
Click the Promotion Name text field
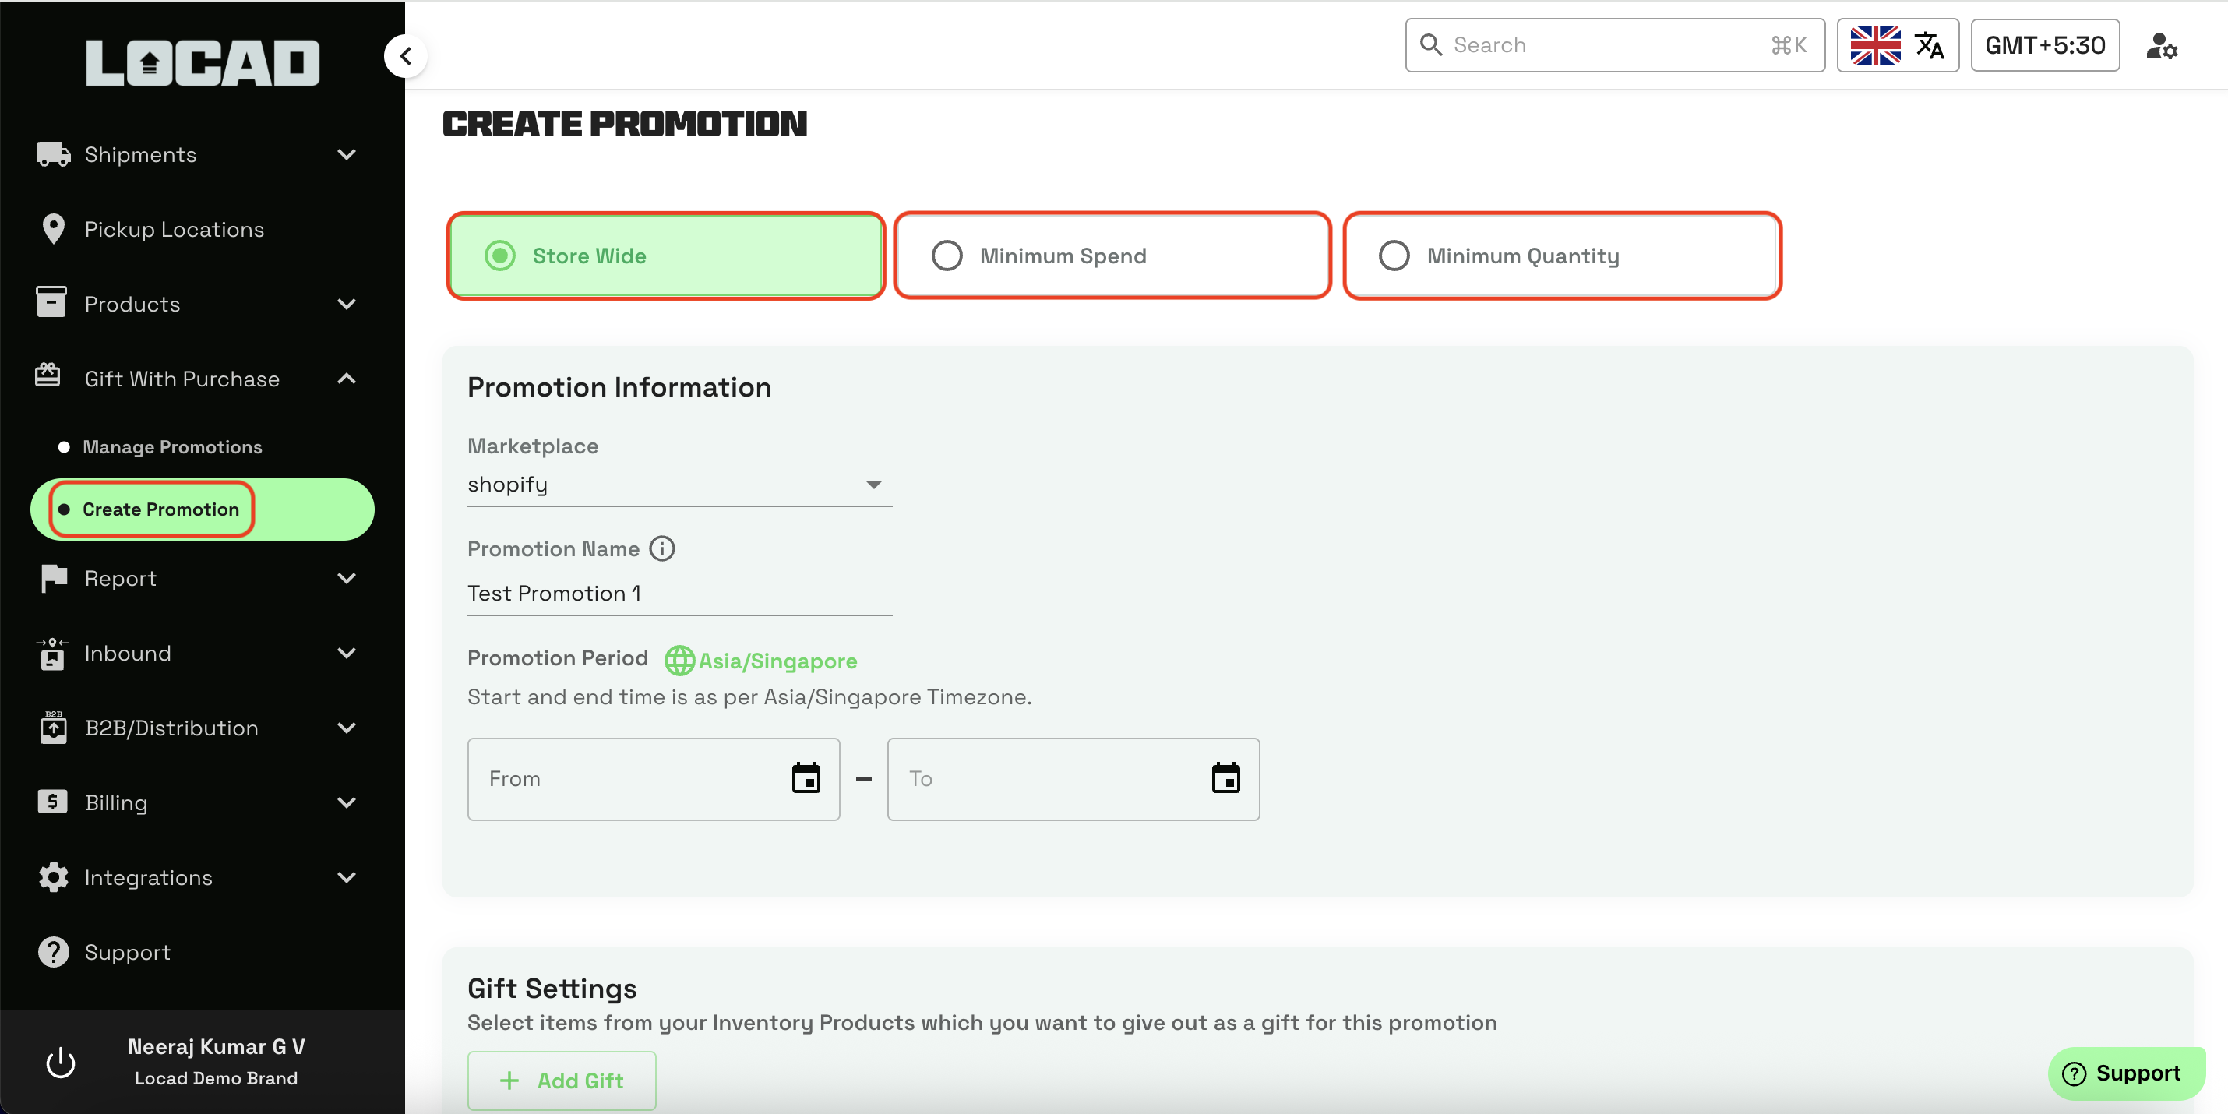pos(679,594)
